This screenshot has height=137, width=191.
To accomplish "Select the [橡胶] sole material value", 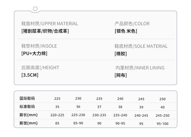I will 120,54.
